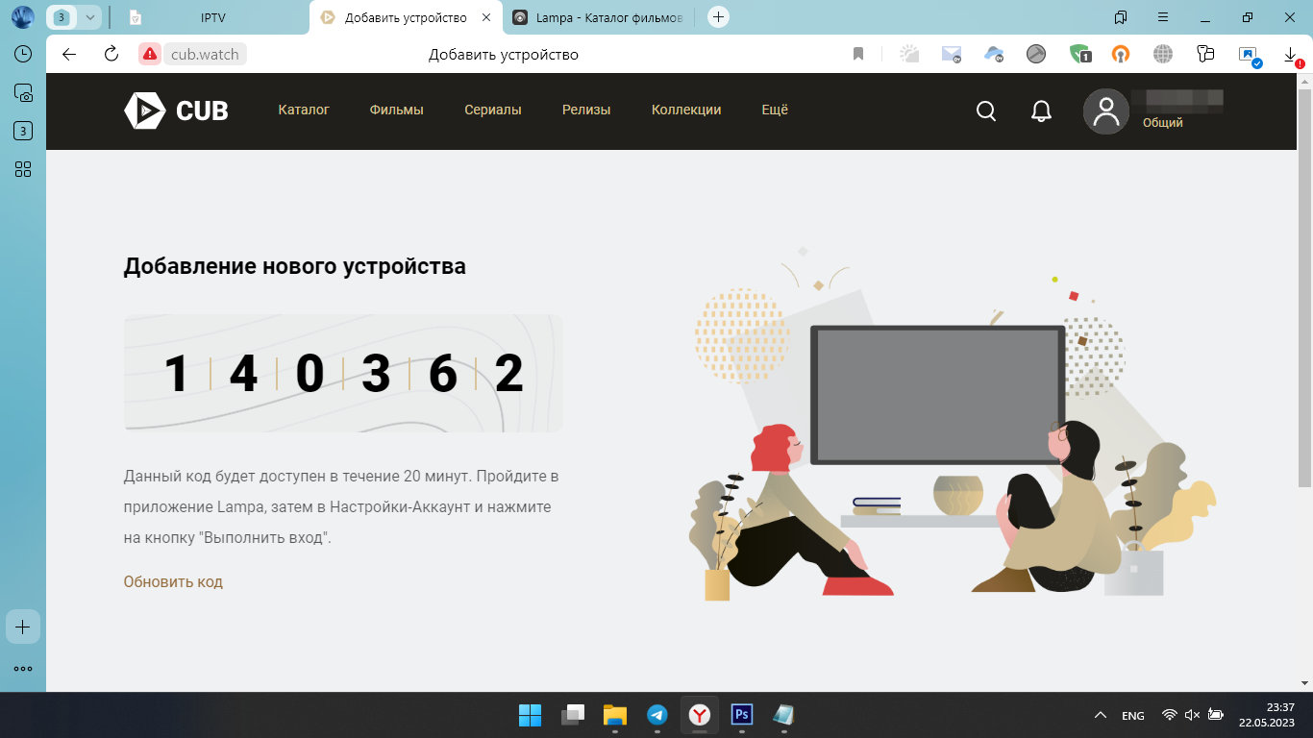Click the browser back arrow
1313x738 pixels.
point(69,54)
